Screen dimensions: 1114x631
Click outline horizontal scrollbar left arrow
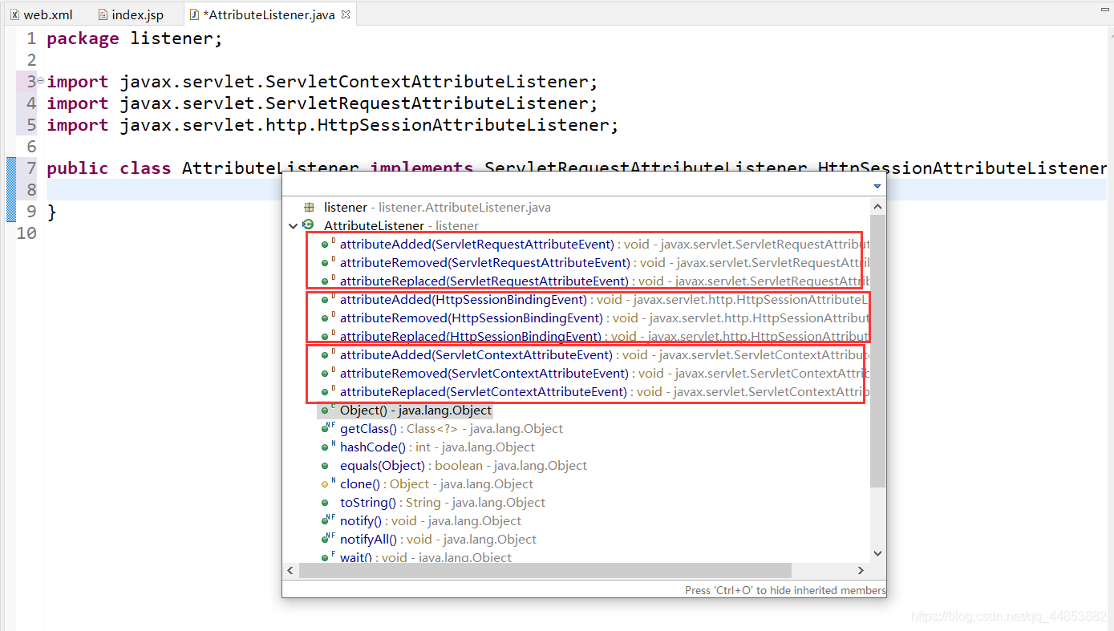tap(291, 570)
